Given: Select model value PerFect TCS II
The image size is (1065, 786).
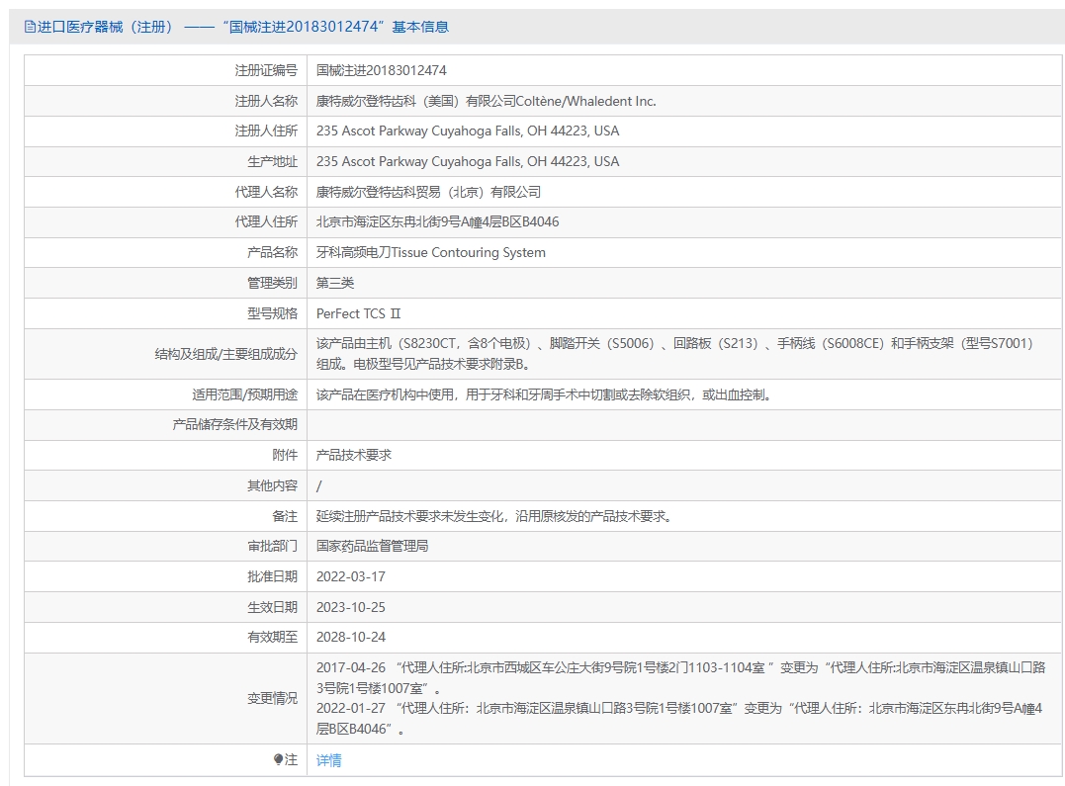Looking at the screenshot, I should [x=359, y=313].
